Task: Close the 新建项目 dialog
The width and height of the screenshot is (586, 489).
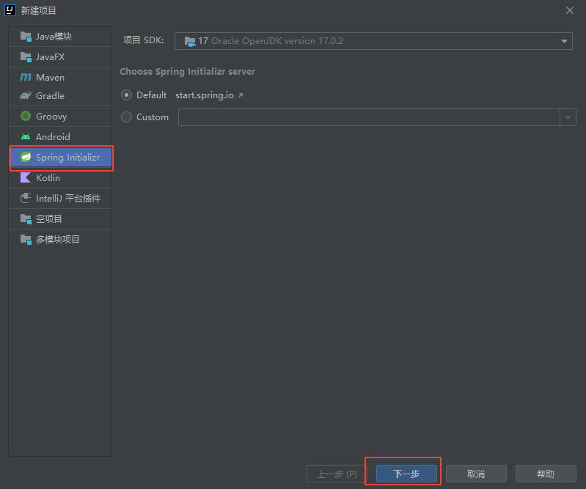Action: (x=570, y=10)
